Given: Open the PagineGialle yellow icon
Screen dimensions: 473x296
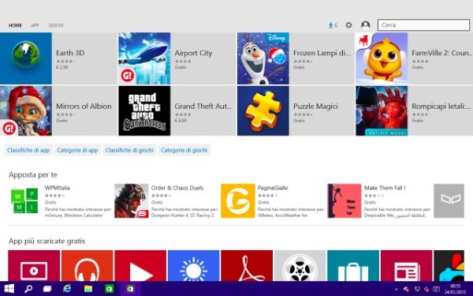Looking at the screenshot, I should point(238,200).
